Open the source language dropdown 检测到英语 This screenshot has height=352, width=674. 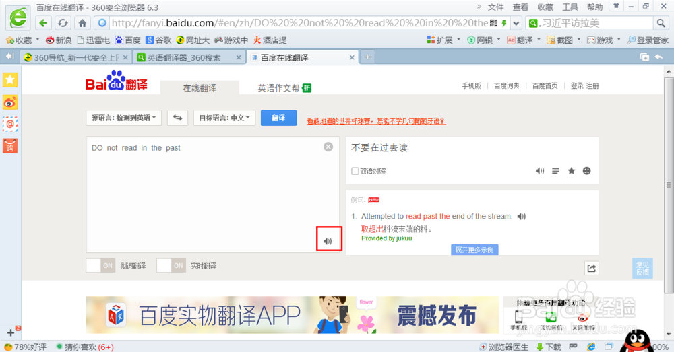(x=124, y=118)
